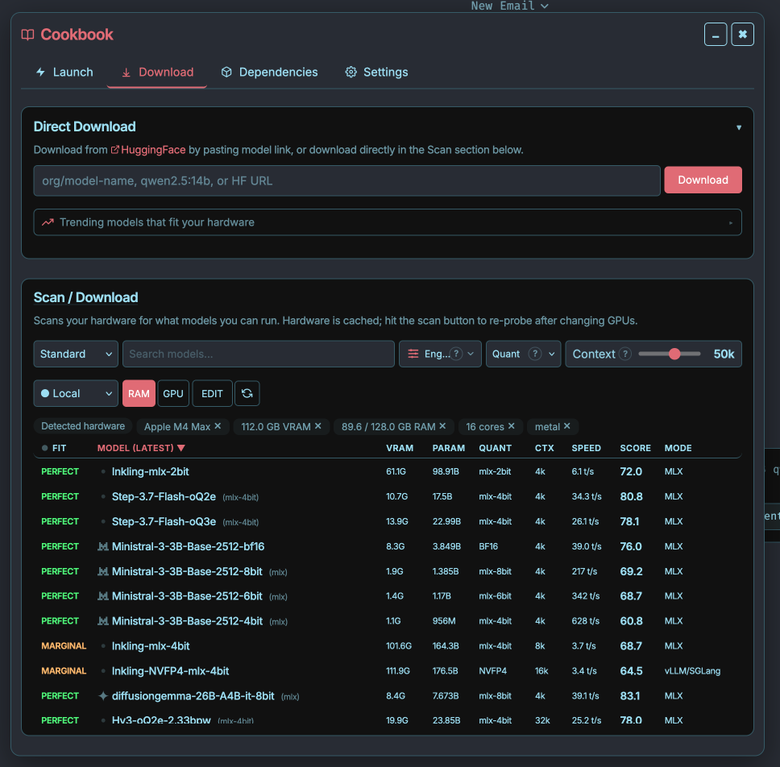The width and height of the screenshot is (780, 767).
Task: Click the Settings tab gear icon
Action: click(351, 73)
